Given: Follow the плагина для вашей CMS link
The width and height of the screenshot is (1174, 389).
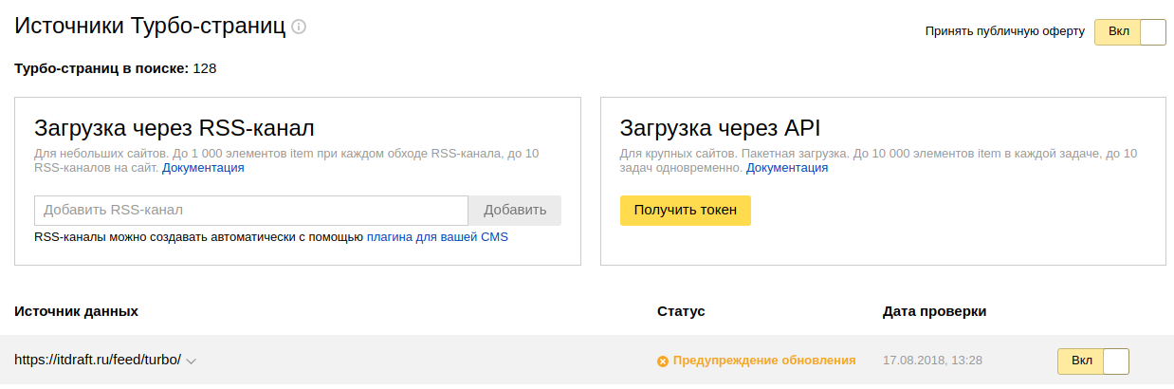Looking at the screenshot, I should pos(437,237).
